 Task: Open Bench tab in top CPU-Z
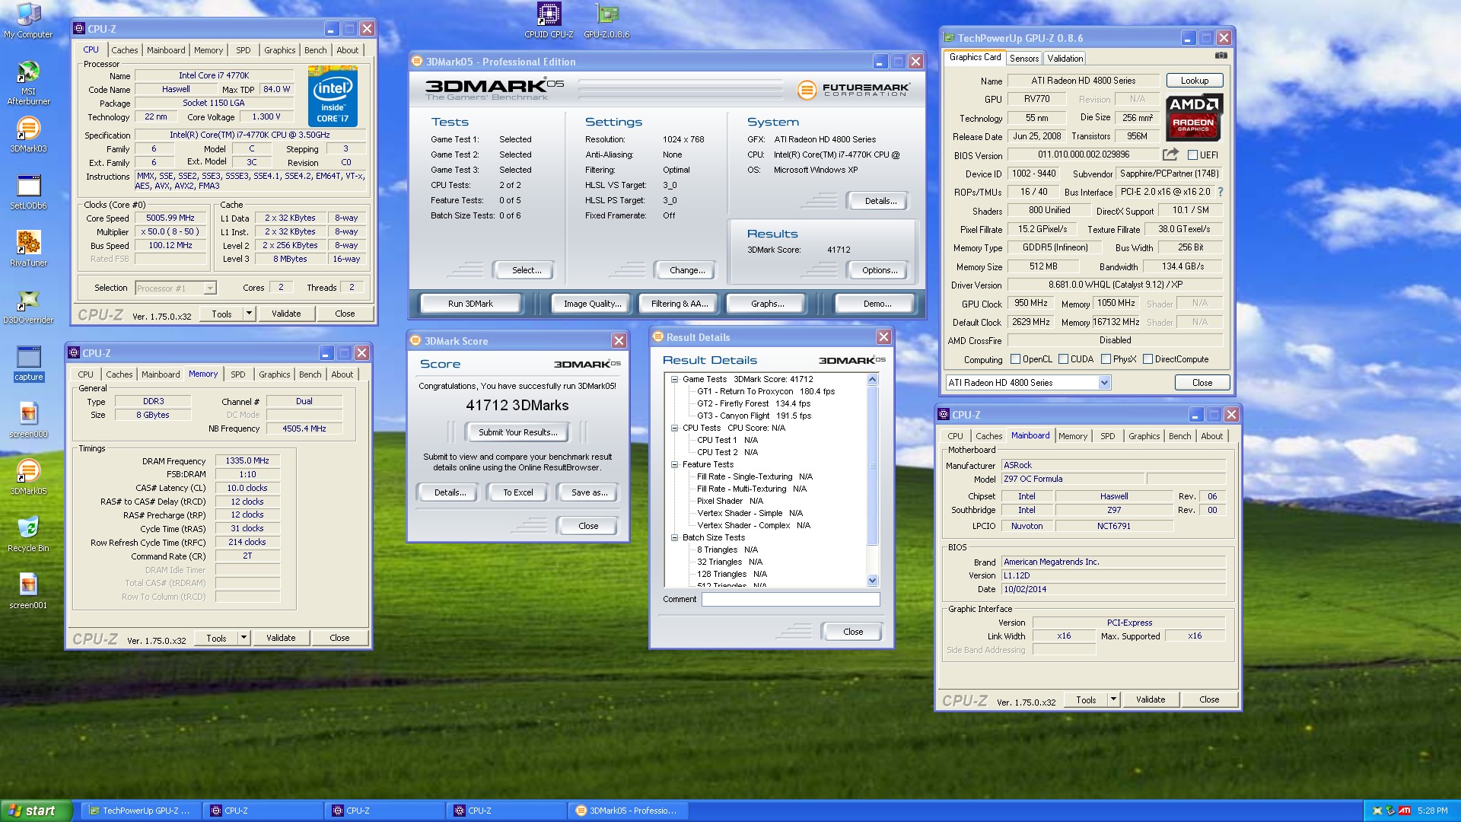[x=315, y=50]
